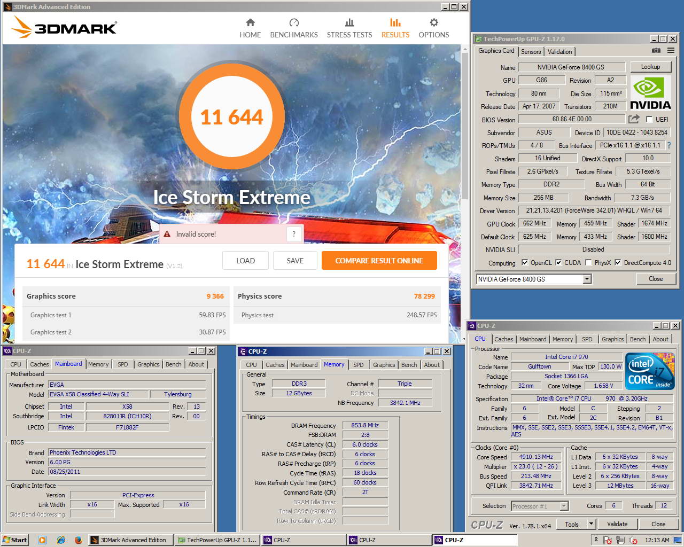Open Windows Start button
Viewport: 684px width, 547px height.
(14, 540)
